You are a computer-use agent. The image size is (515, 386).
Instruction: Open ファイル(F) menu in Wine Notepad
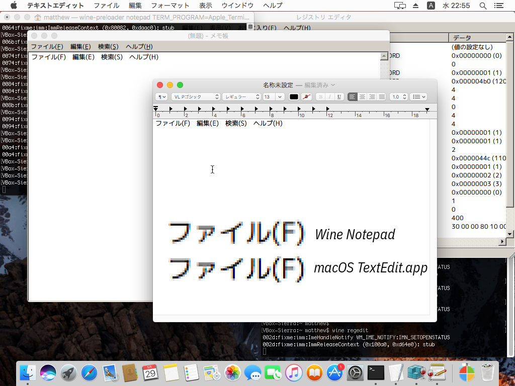[47, 47]
